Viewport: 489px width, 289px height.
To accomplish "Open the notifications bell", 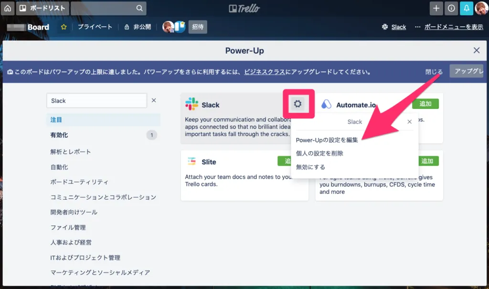I will point(466,9).
